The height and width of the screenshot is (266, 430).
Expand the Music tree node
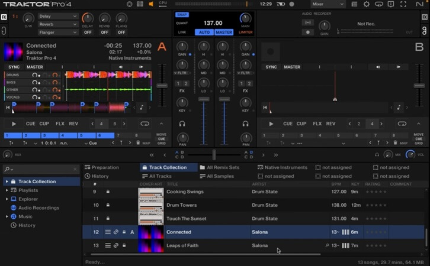pyautogui.click(x=7, y=216)
